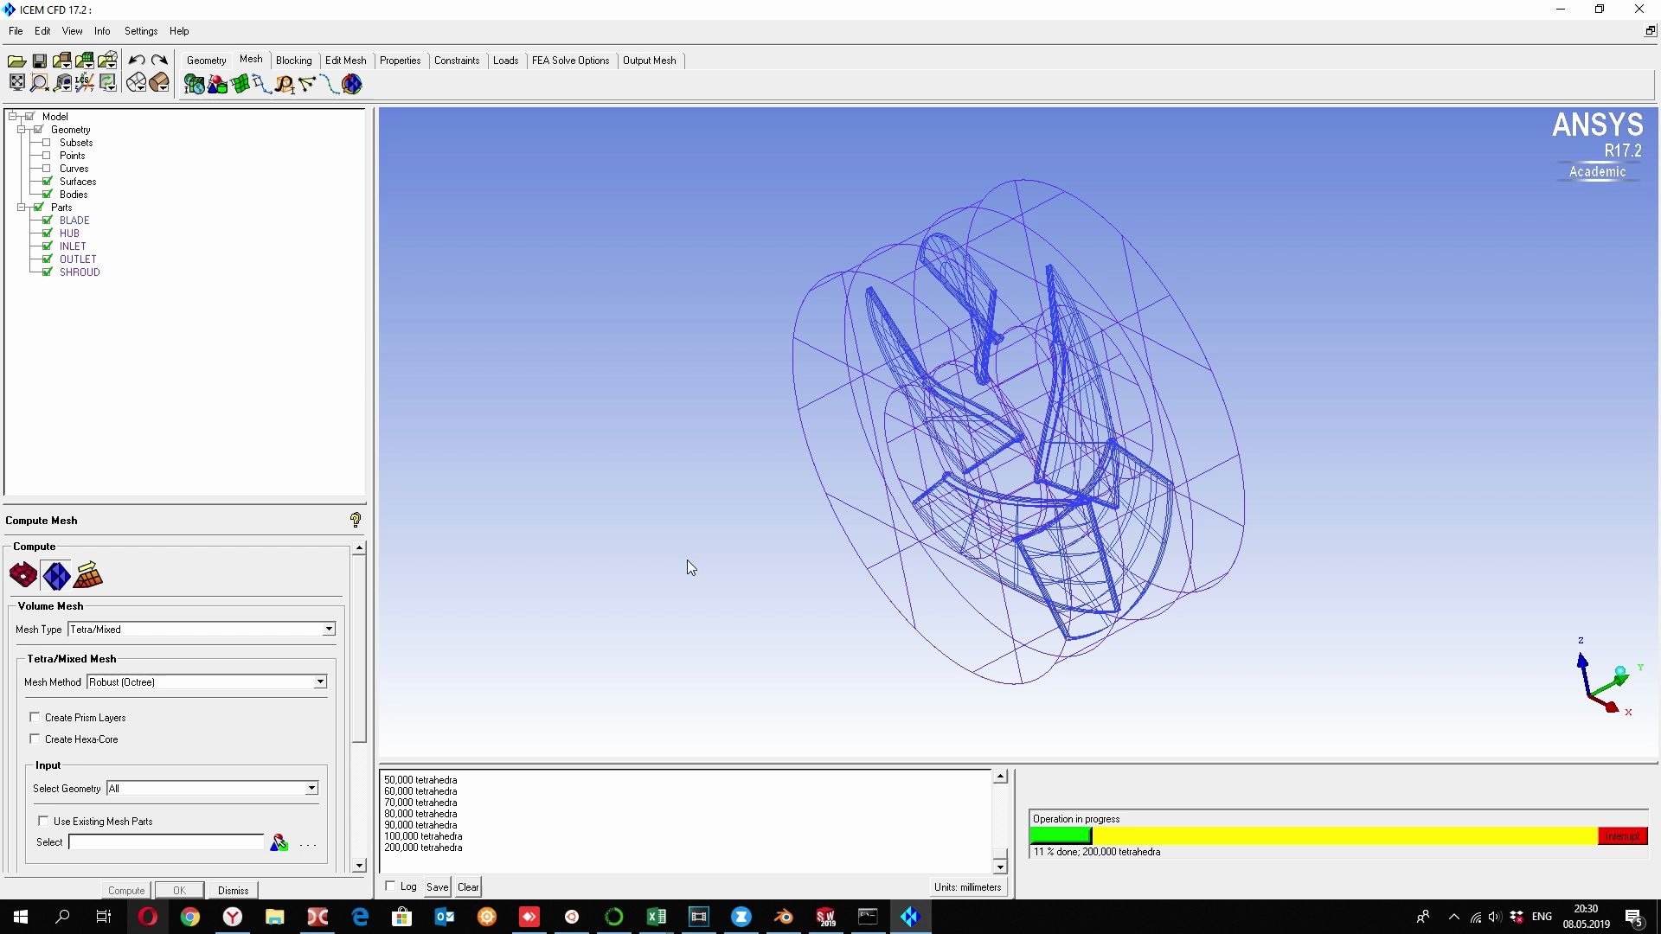Open the Mesh Type dropdown

coord(329,630)
